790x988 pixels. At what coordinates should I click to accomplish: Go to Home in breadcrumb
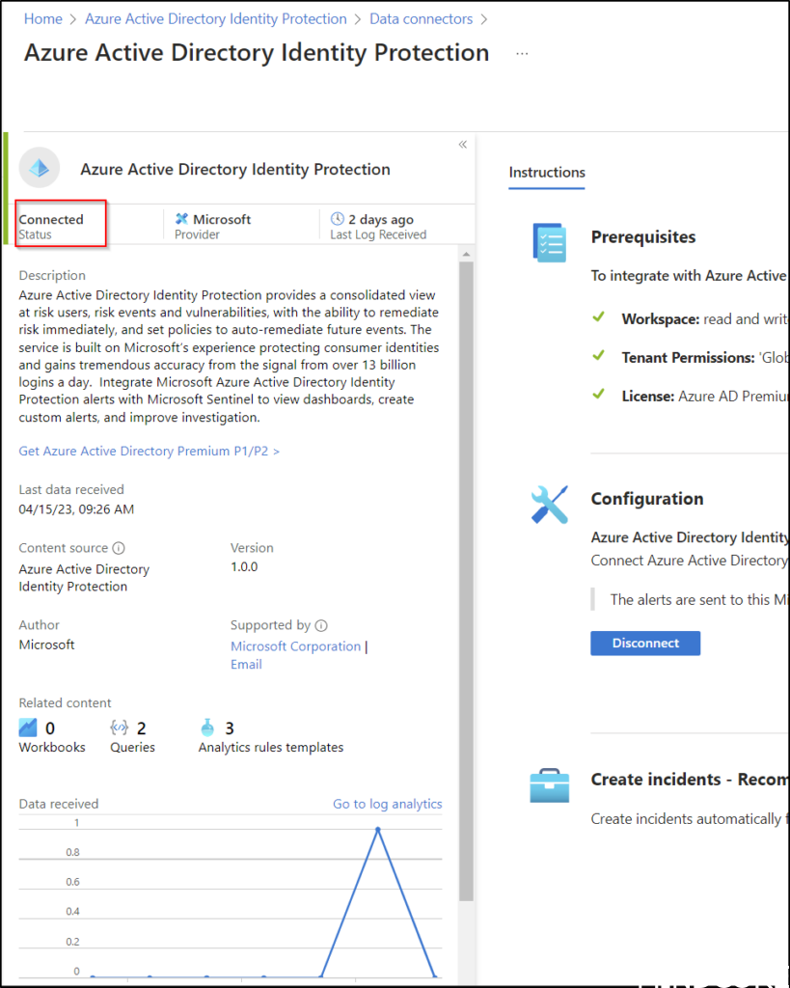(x=42, y=19)
